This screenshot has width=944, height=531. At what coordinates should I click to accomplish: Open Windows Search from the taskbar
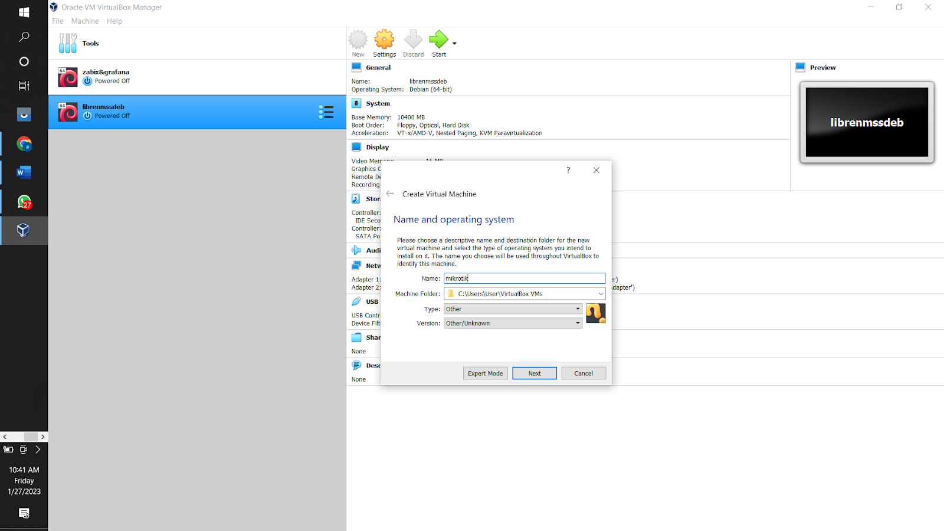pyautogui.click(x=24, y=37)
